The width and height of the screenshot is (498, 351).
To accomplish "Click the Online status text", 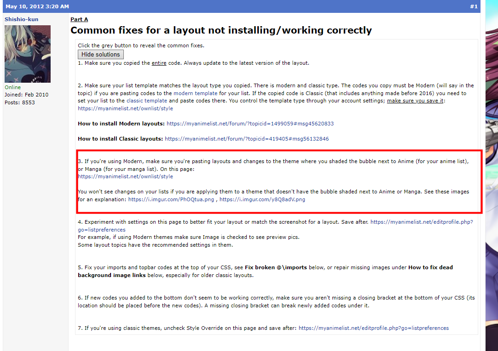I will tap(13, 87).
